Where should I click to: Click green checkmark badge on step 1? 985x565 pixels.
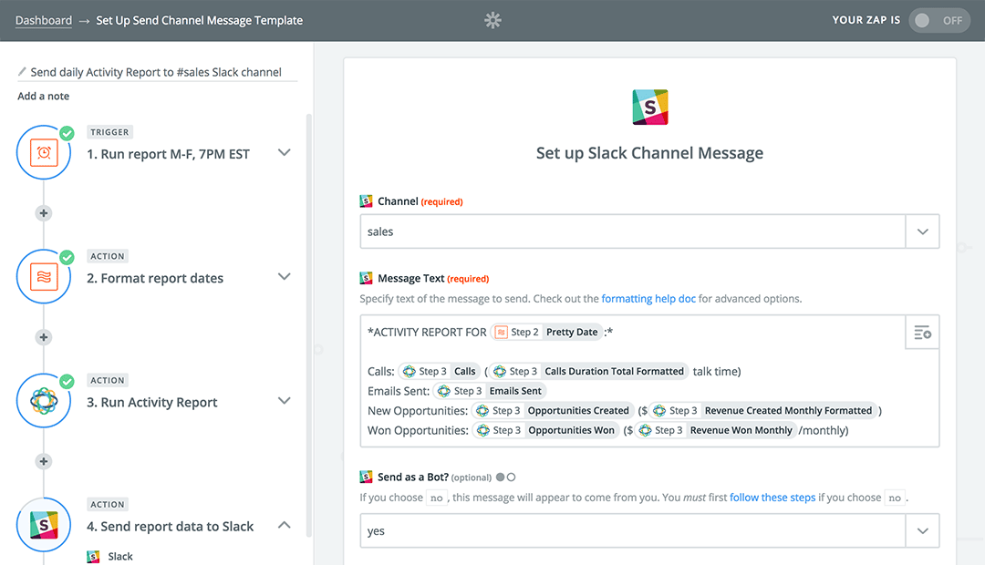pyautogui.click(x=67, y=133)
